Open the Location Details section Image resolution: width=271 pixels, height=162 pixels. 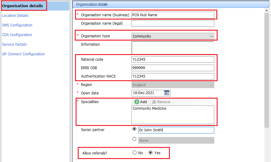coord(15,16)
